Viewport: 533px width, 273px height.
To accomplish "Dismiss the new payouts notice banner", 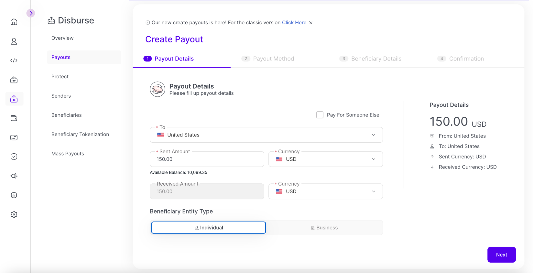I will point(311,23).
